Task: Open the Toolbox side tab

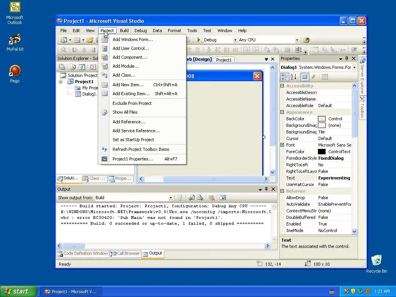Action: [362, 108]
